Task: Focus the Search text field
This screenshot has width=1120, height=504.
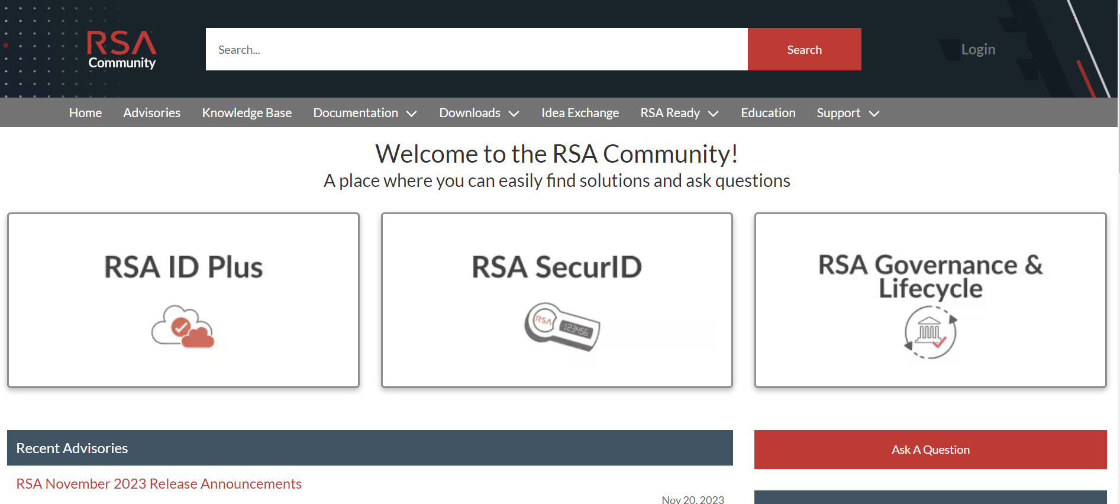Action: (x=476, y=50)
